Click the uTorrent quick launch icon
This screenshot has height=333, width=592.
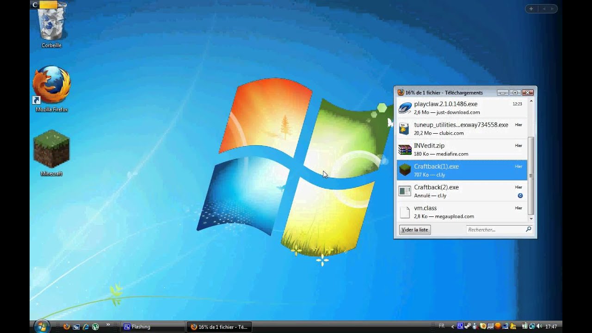[95, 327]
